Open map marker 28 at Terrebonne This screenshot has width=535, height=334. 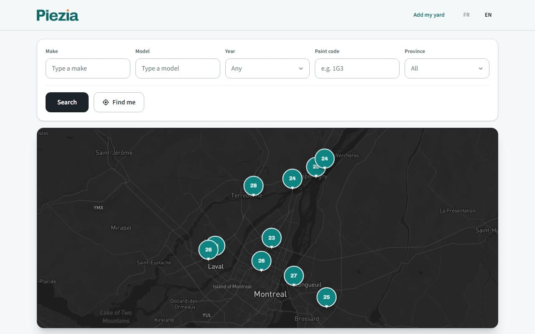[x=253, y=186]
